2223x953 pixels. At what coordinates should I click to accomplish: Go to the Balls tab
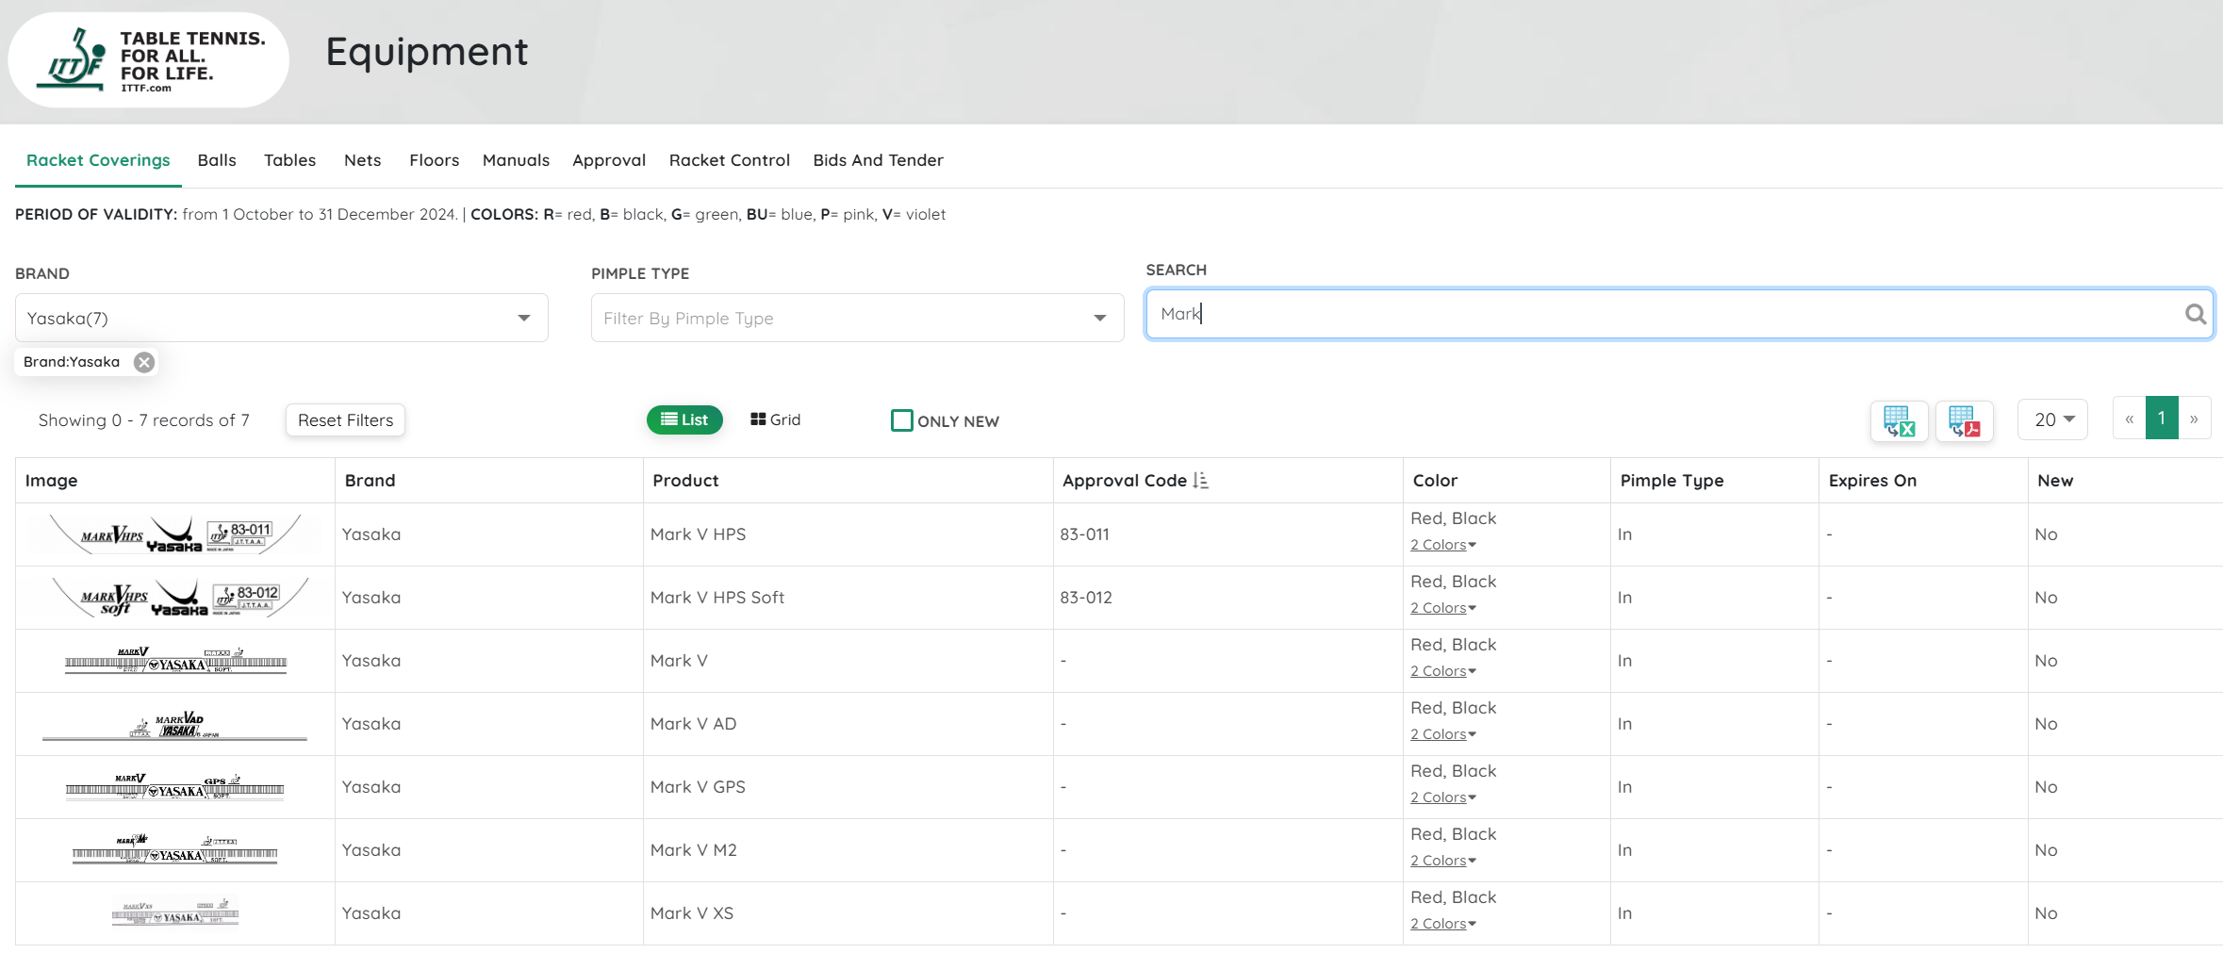pyautogui.click(x=217, y=160)
